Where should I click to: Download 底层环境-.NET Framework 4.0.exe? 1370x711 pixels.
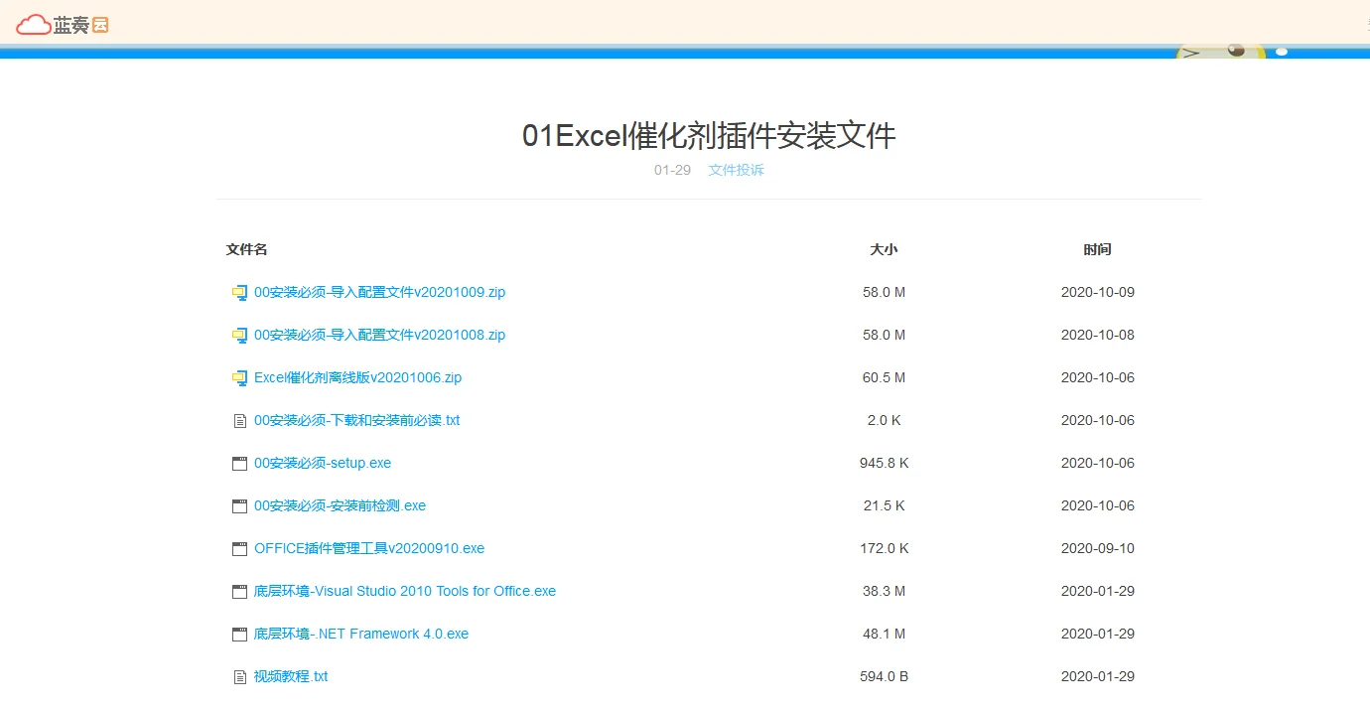pos(361,634)
